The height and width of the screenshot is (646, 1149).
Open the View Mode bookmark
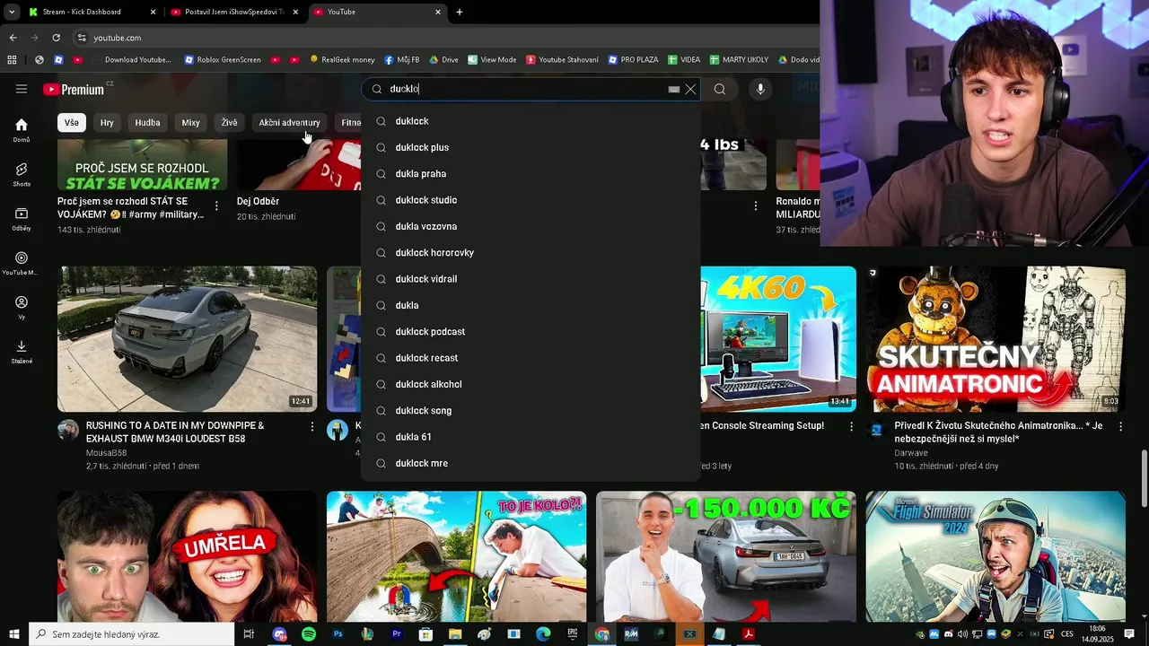[492, 60]
